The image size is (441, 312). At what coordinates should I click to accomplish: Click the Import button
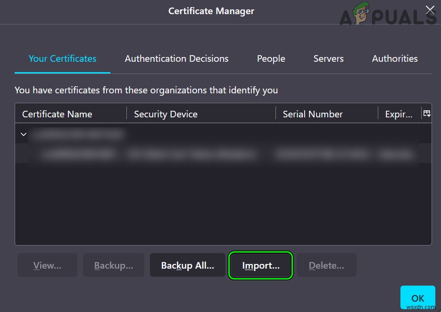point(260,265)
